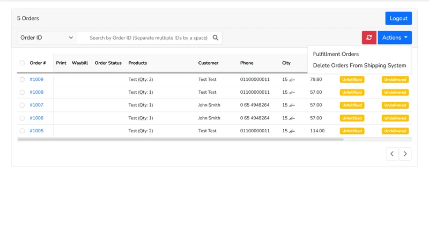Collapse the Actions dropdown button
429x241 pixels.
(x=395, y=37)
